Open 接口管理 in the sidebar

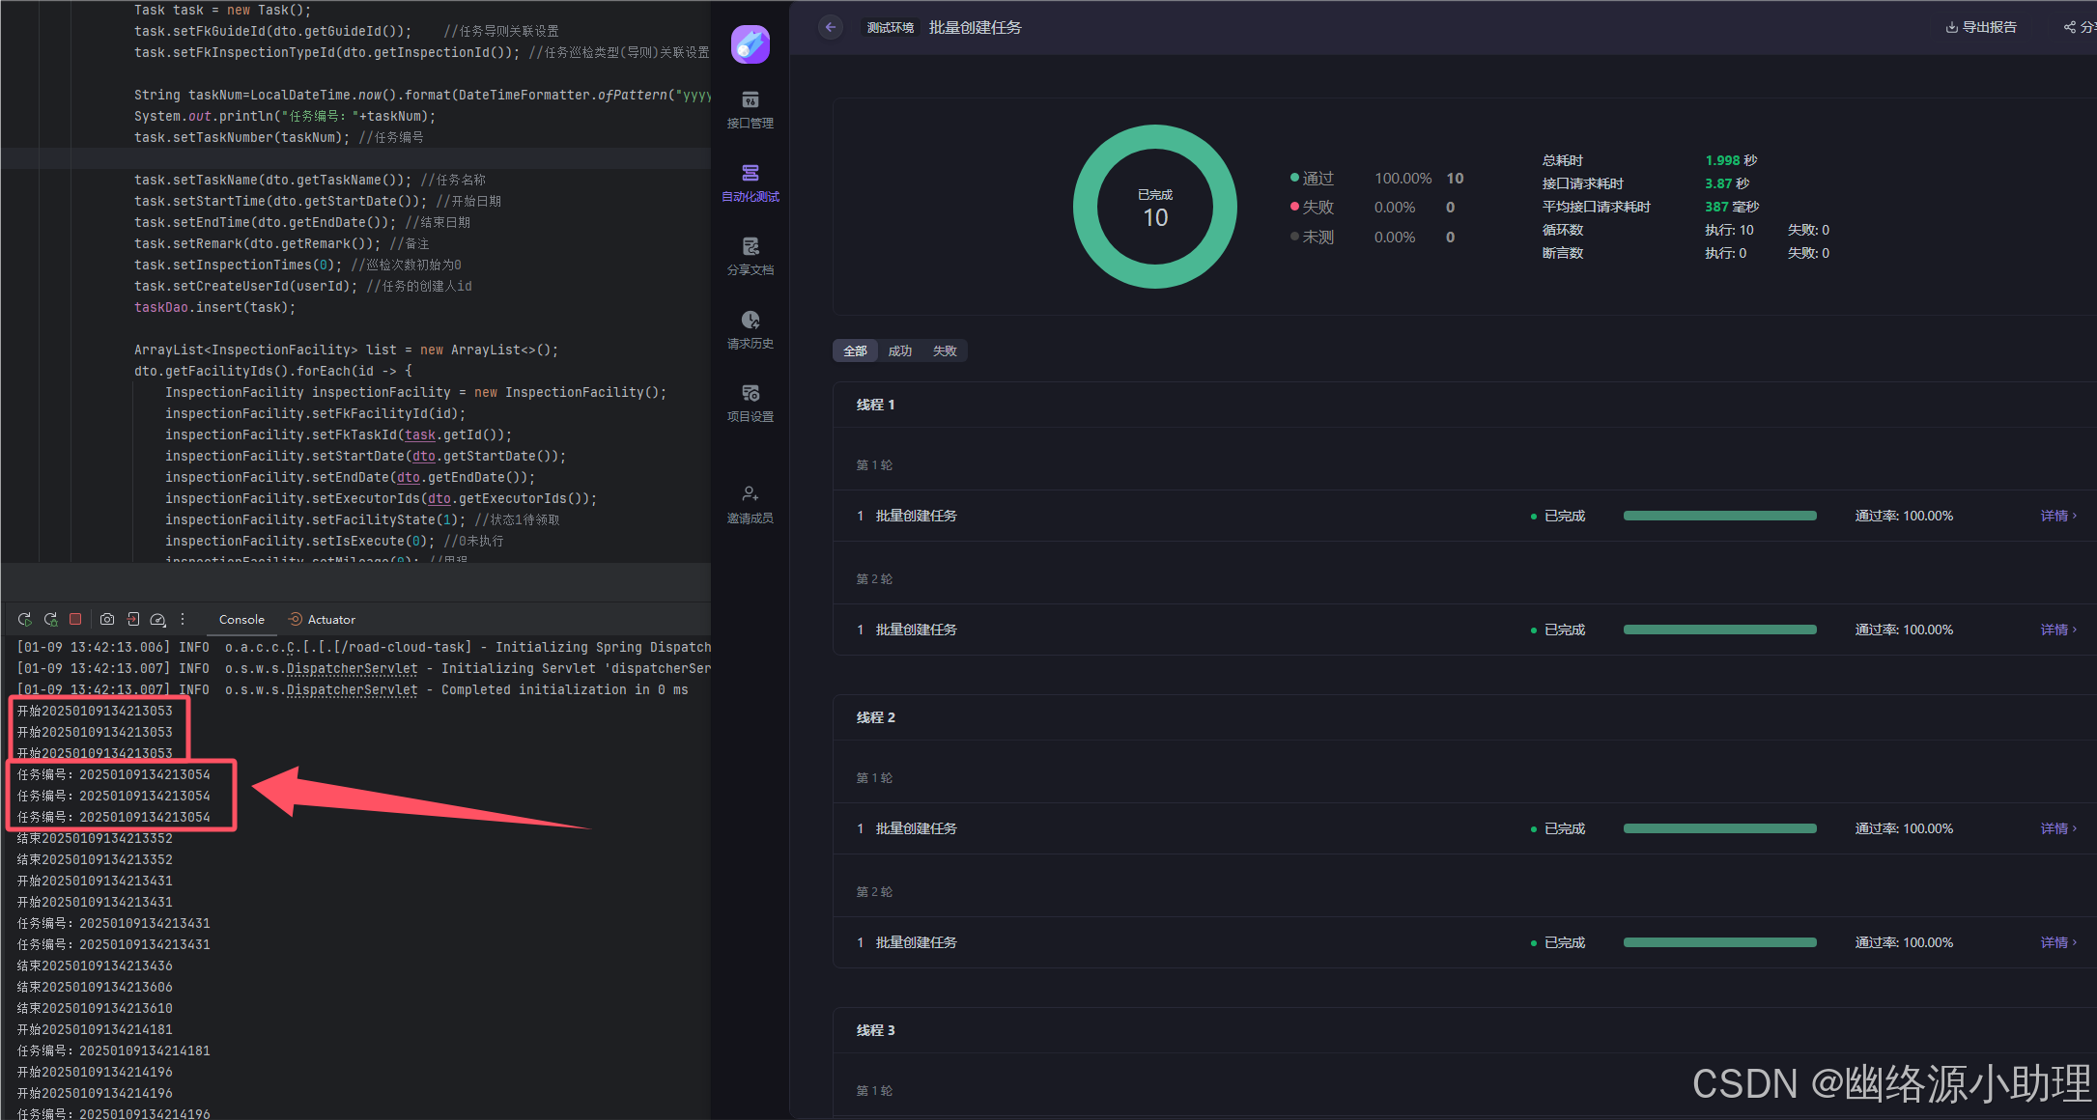(x=750, y=109)
